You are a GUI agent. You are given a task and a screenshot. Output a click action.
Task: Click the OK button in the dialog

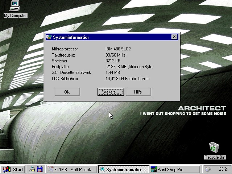67,92
